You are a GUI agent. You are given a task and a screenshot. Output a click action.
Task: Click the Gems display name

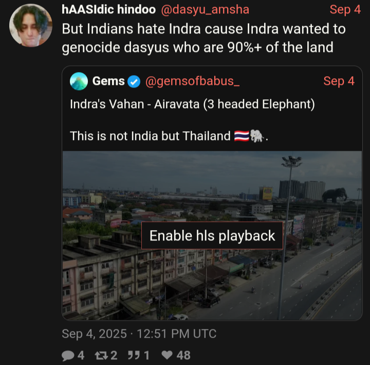tap(108, 81)
